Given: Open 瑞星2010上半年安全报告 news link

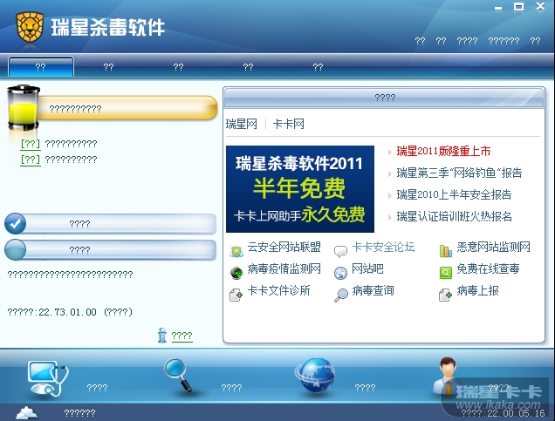Looking at the screenshot, I should pos(454,194).
